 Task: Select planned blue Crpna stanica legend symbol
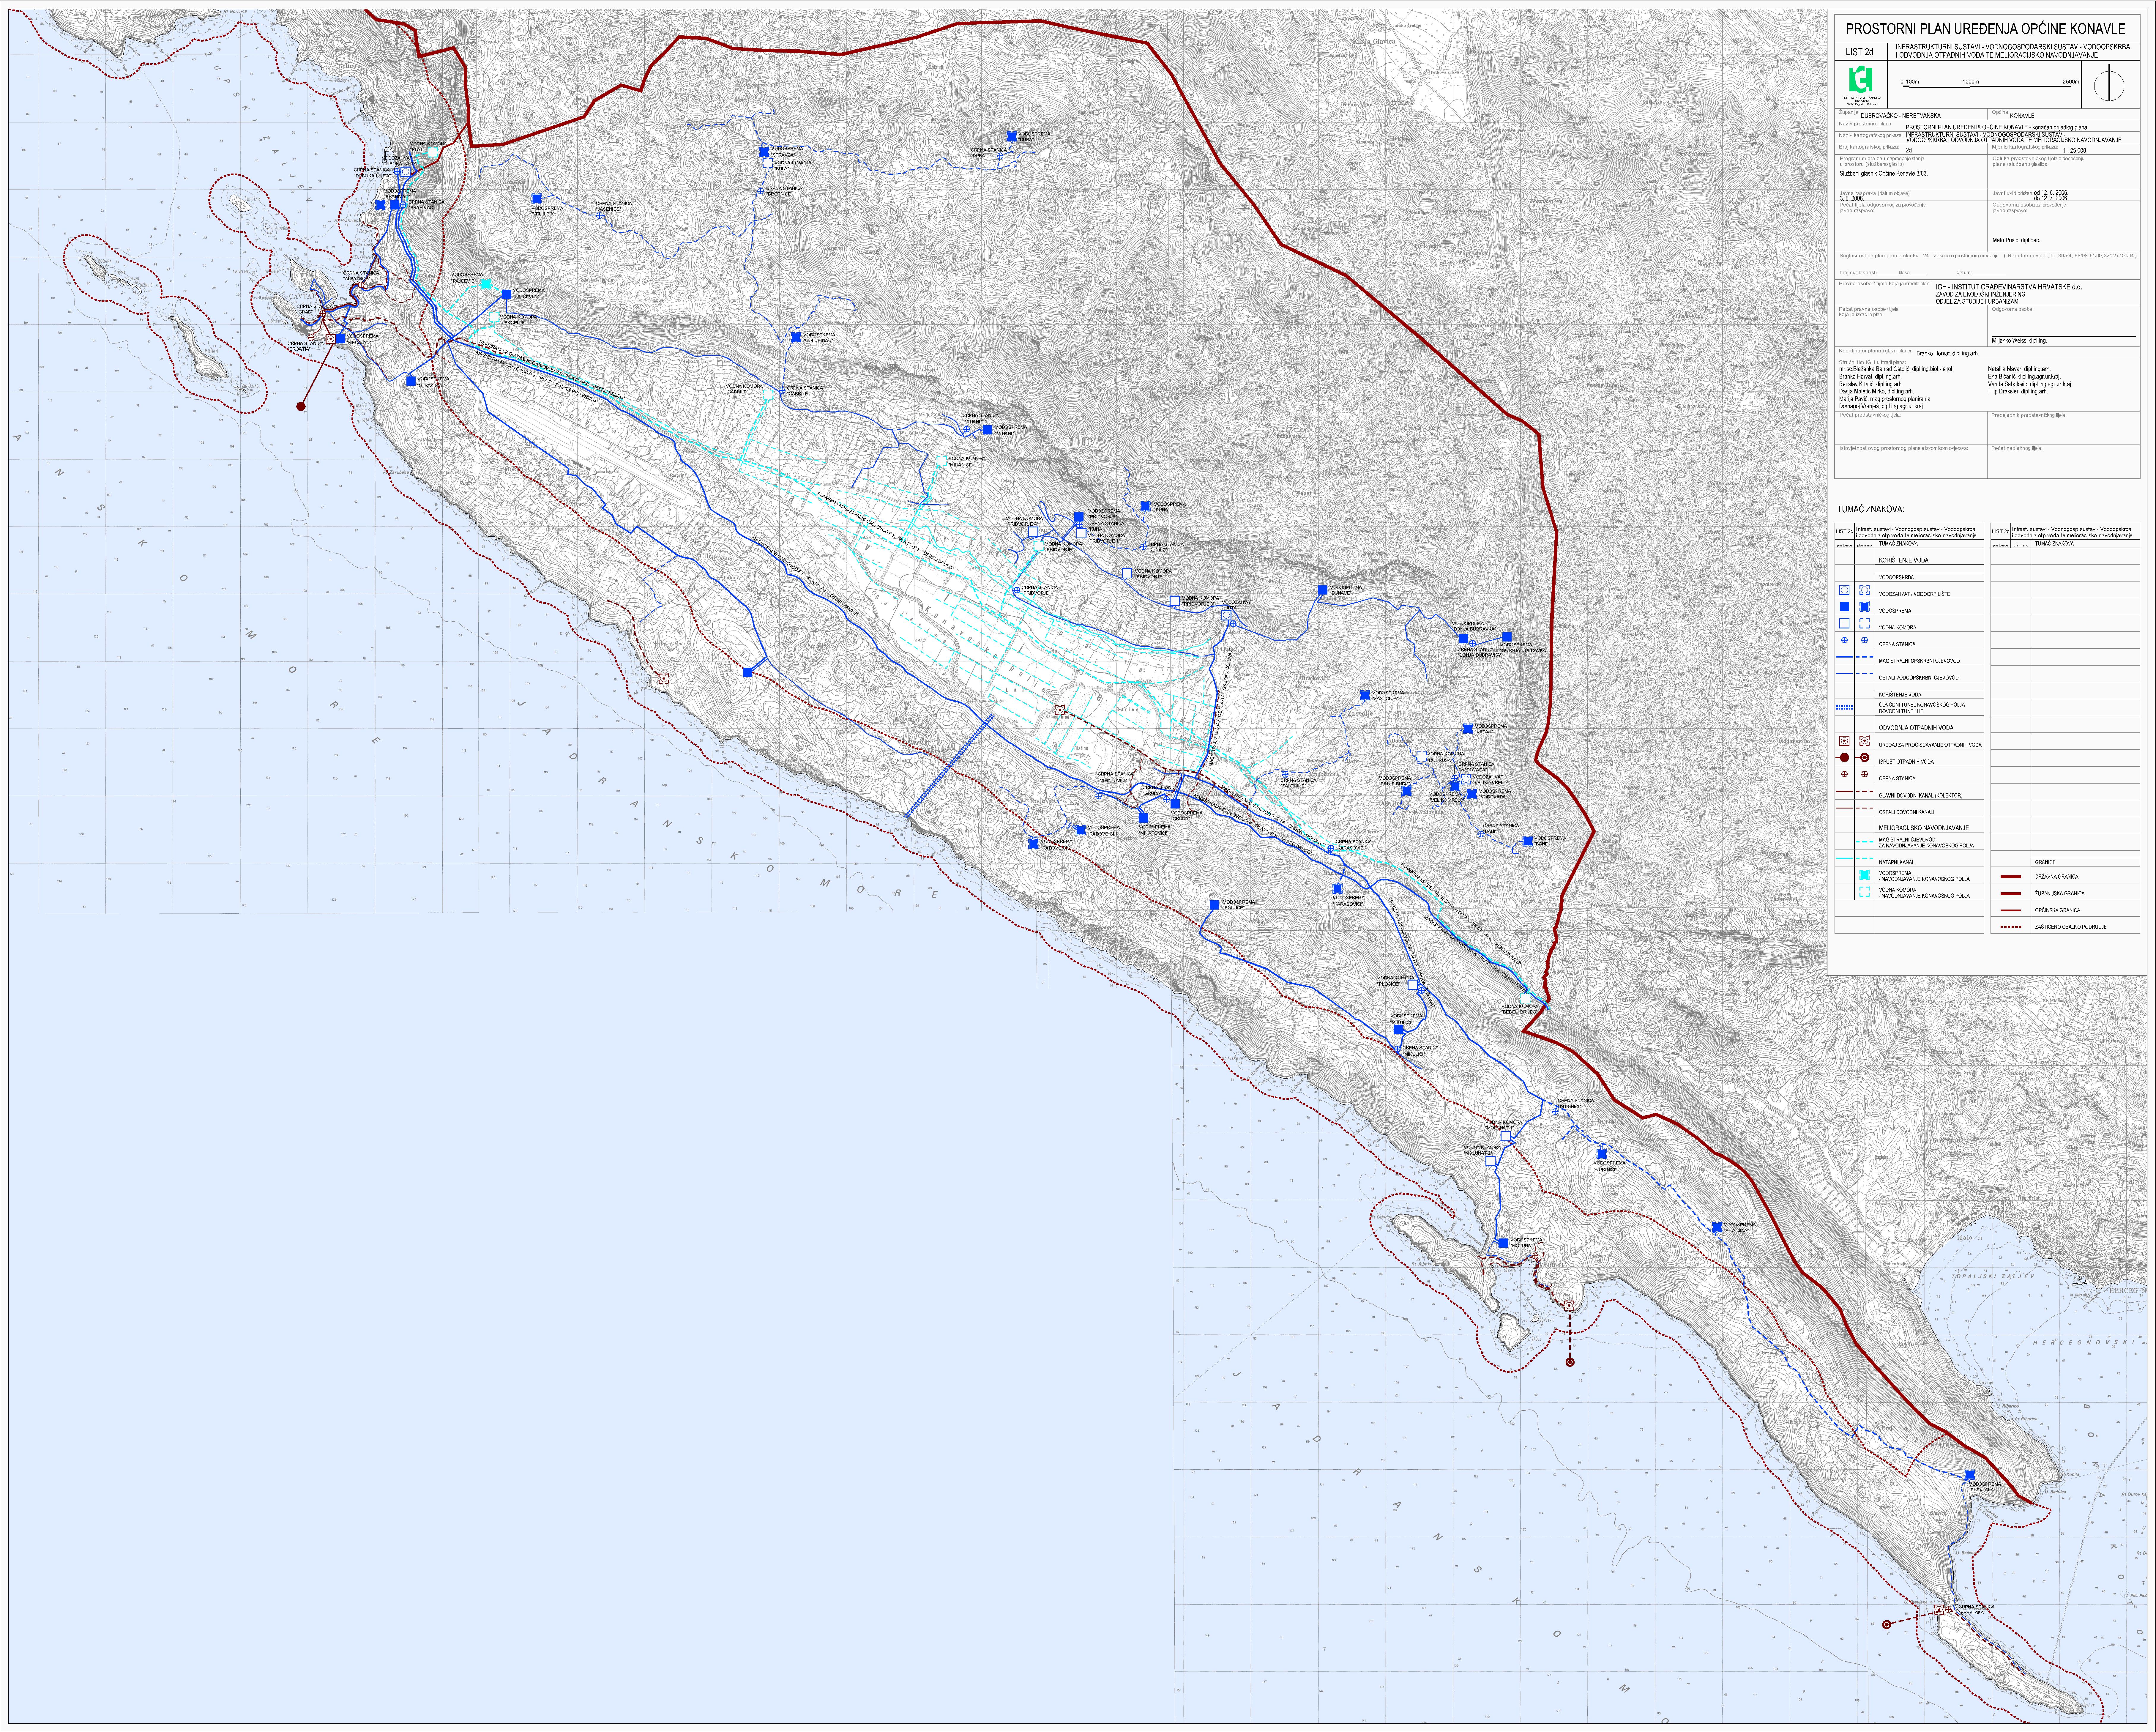(1865, 640)
